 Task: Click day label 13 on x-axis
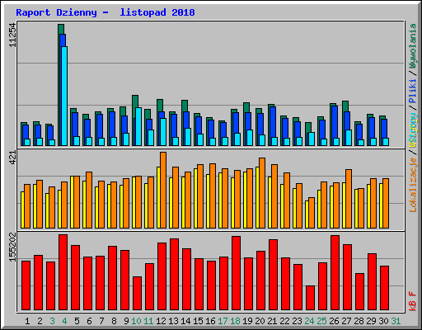[173, 321]
